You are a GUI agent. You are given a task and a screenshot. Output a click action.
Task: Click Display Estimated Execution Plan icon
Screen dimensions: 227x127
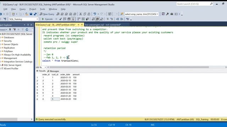[x=65, y=19]
